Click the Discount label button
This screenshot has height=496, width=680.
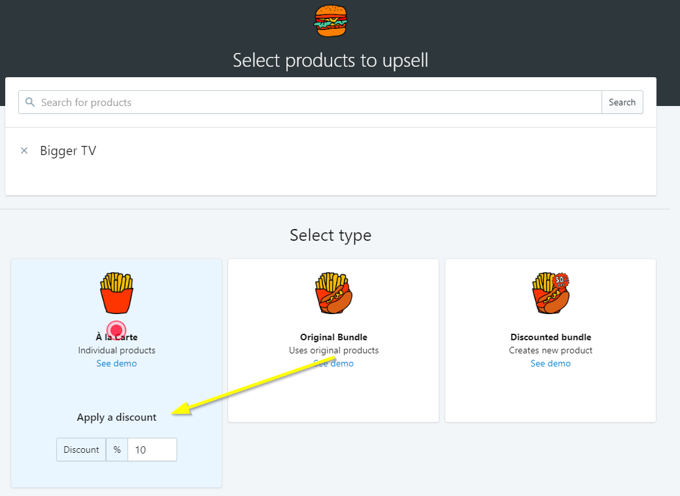point(81,450)
